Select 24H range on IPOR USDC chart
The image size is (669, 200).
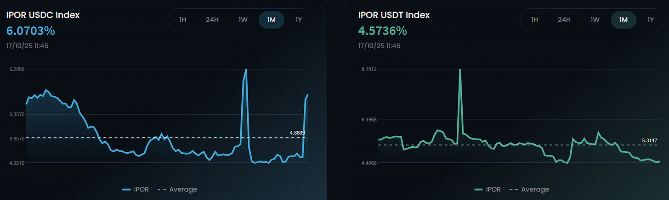(x=212, y=20)
